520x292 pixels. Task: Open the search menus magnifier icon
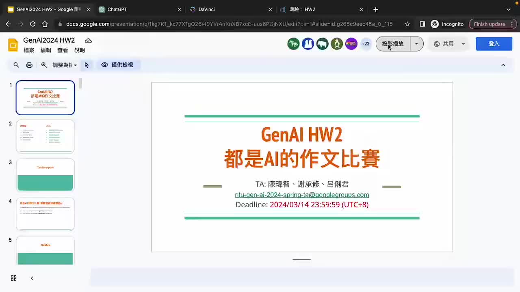pyautogui.click(x=16, y=65)
